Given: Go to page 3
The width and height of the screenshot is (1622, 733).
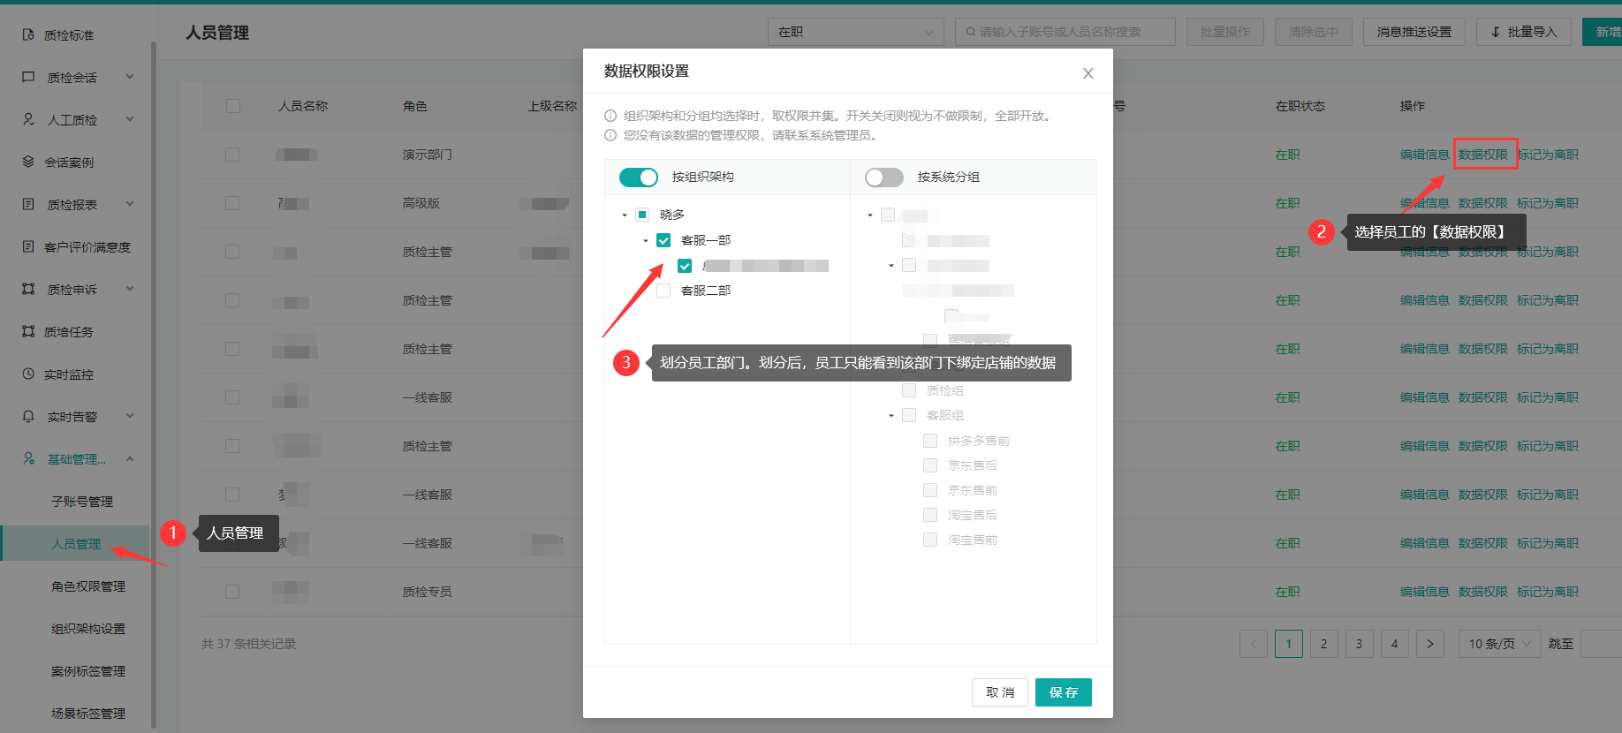Looking at the screenshot, I should click(x=1360, y=644).
